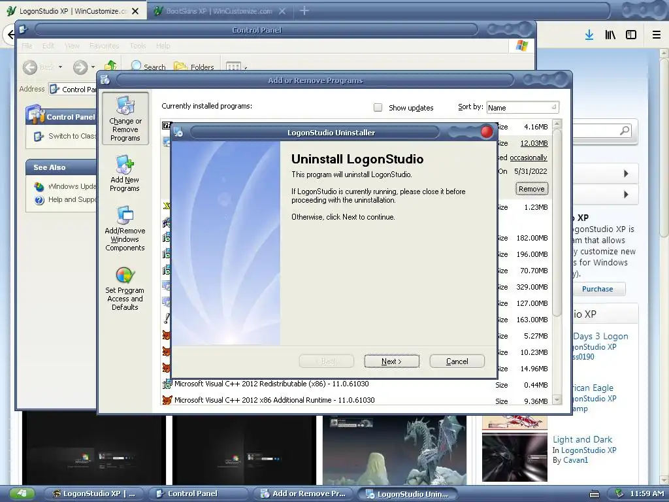This screenshot has width=669, height=502.
Task: Expand the second arrow row on the webpage sidebar
Action: [626, 194]
